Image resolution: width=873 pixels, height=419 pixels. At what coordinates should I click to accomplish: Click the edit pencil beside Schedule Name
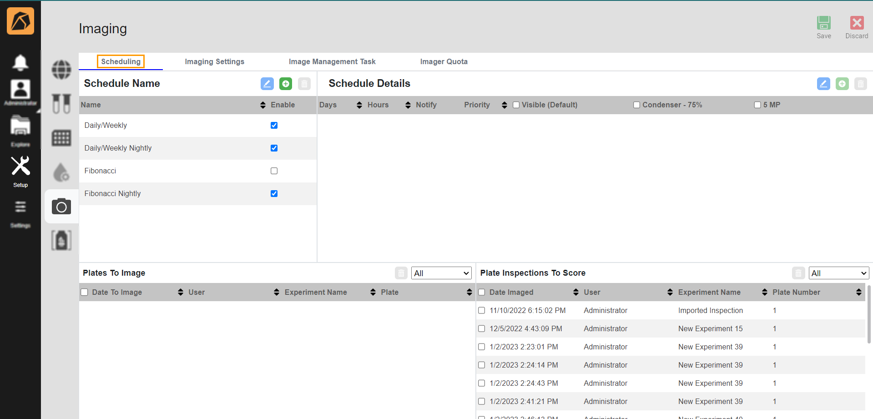pyautogui.click(x=267, y=84)
